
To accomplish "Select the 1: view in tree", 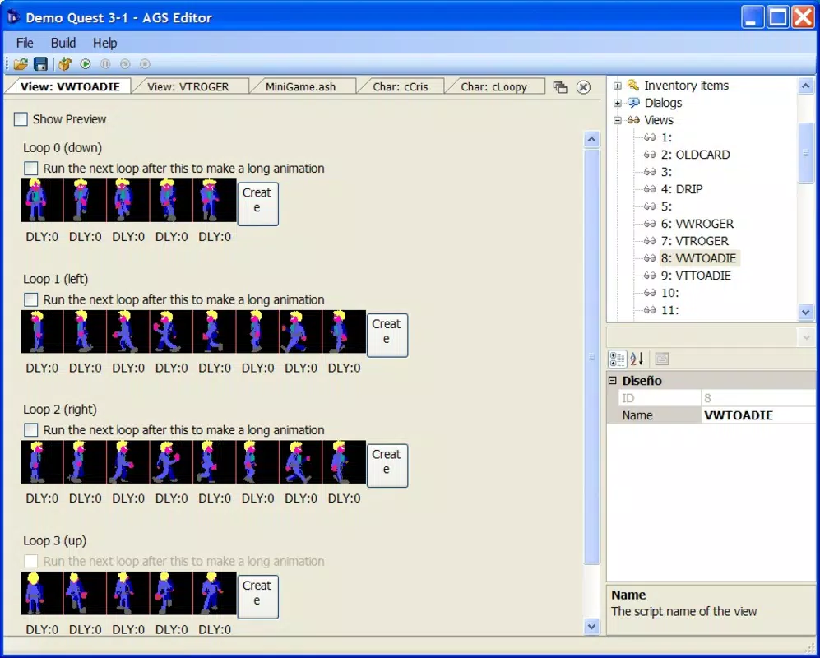I will point(666,137).
